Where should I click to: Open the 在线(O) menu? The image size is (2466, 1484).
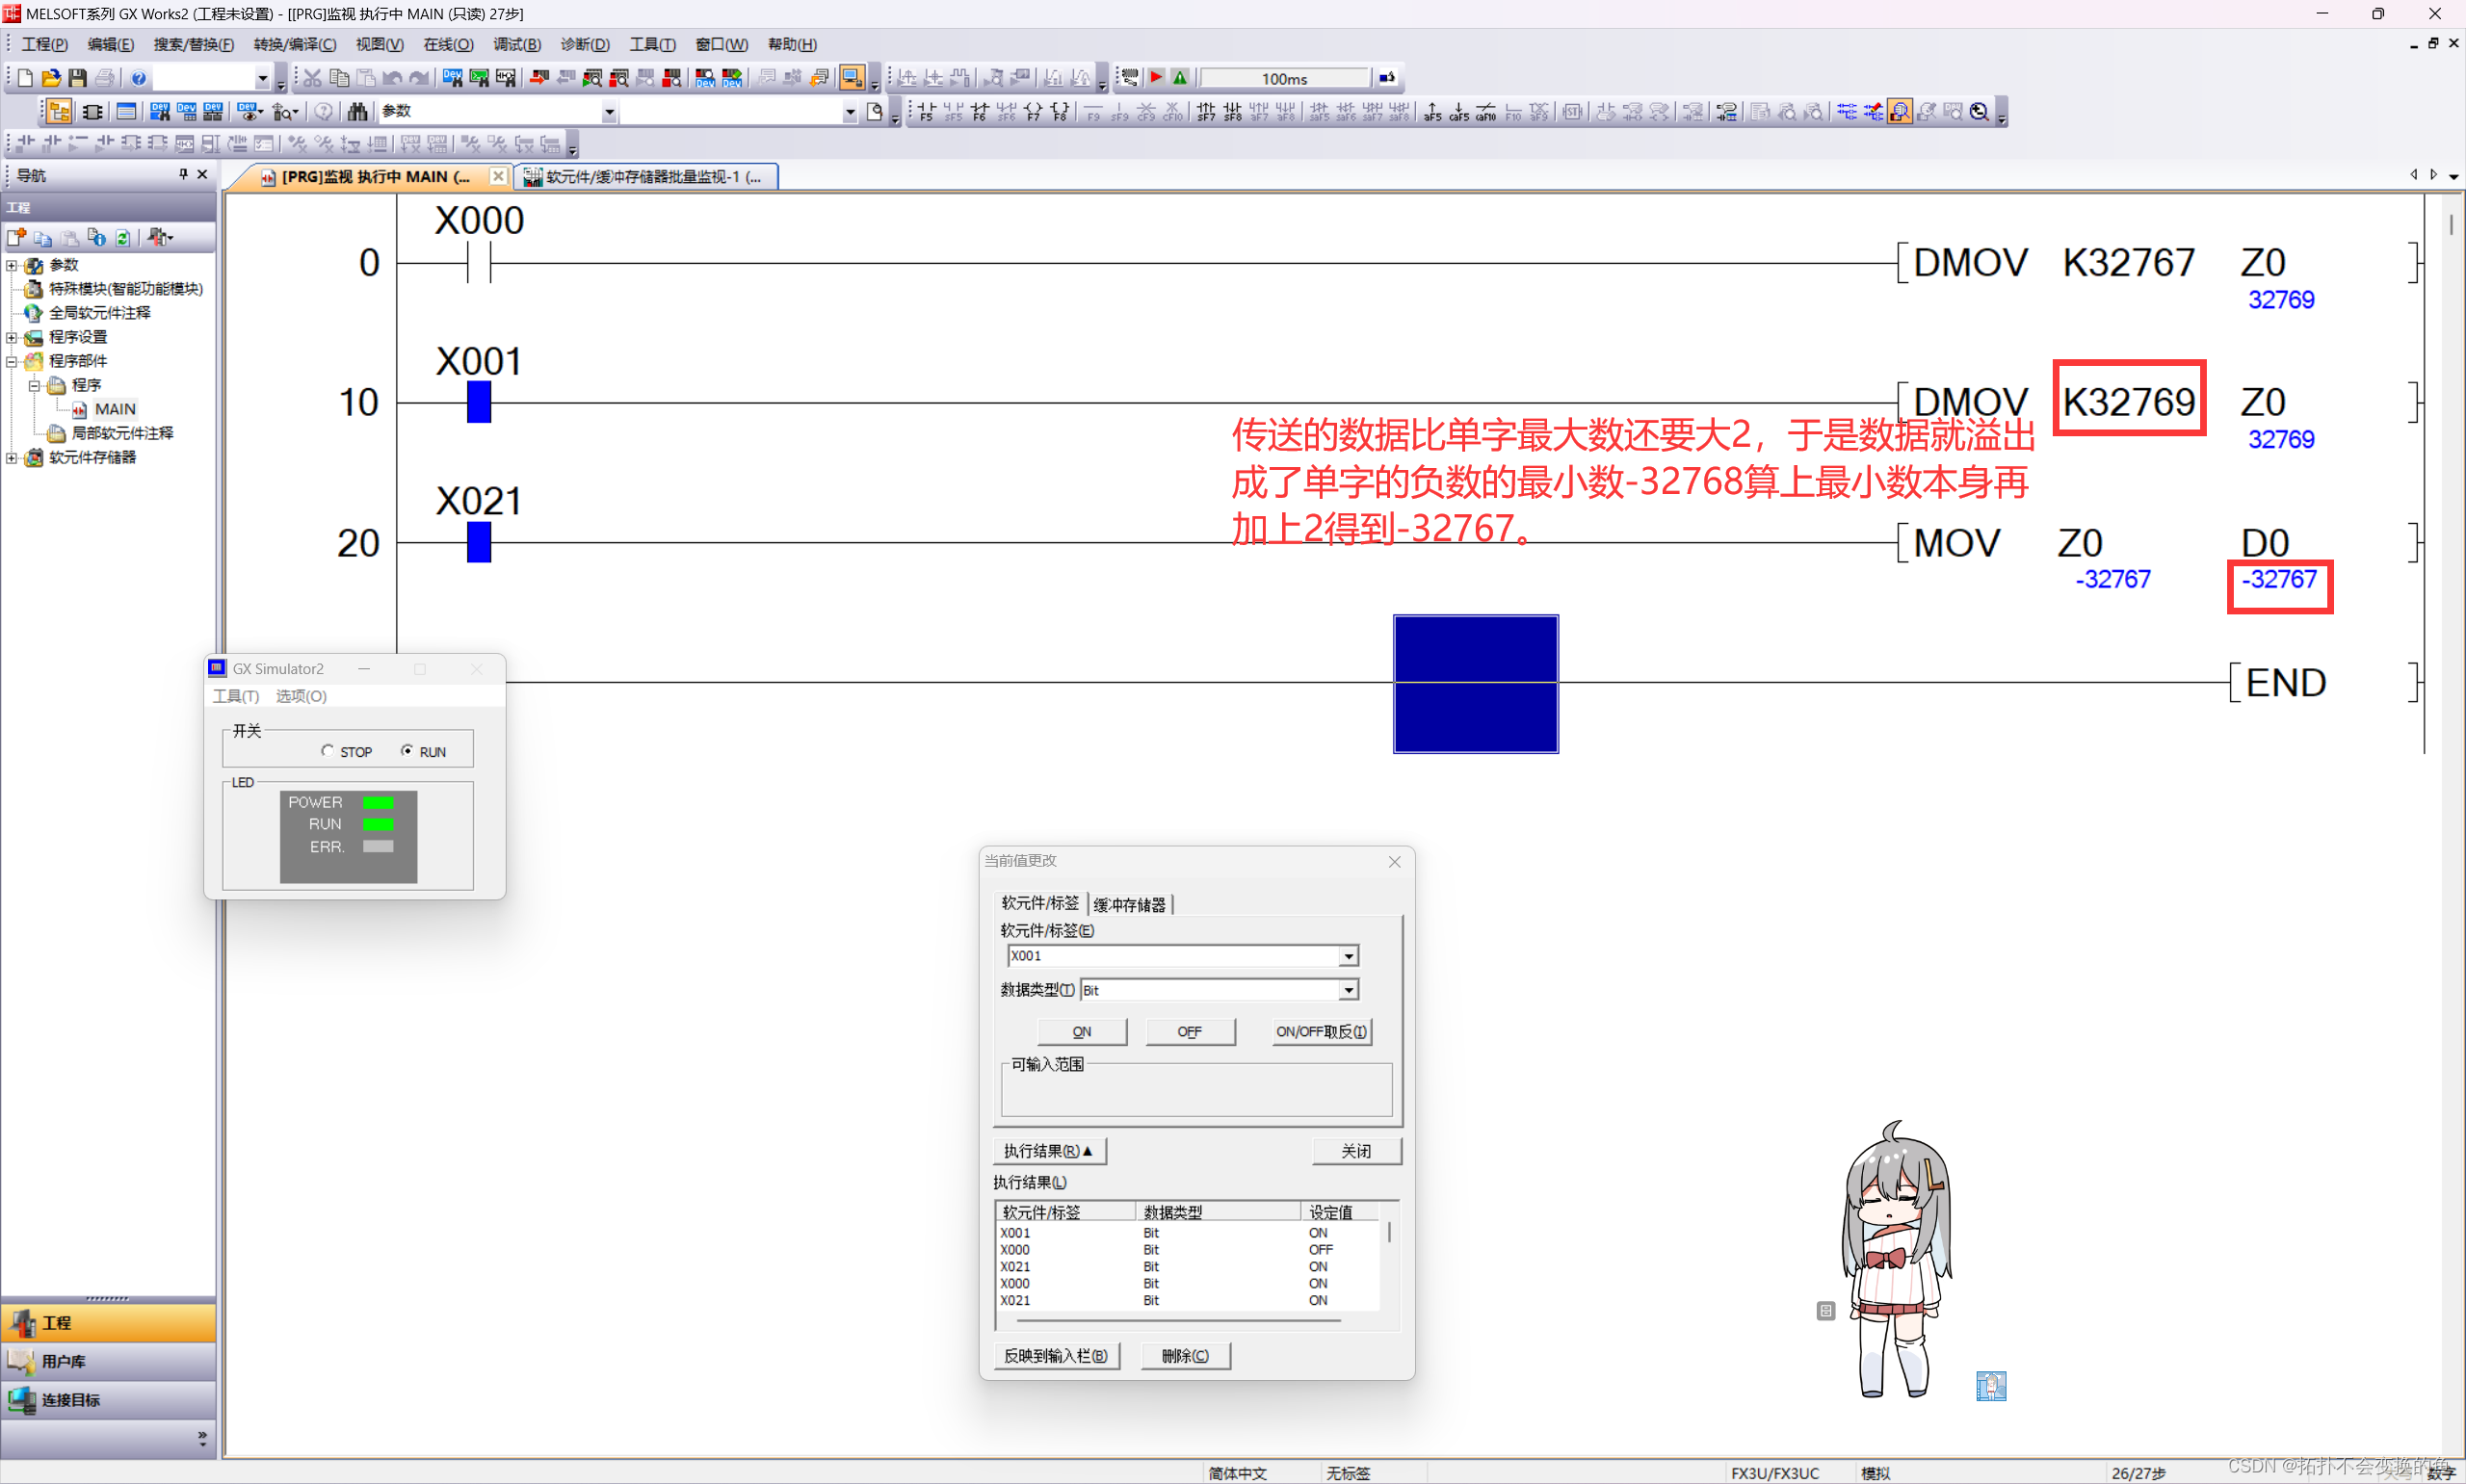(x=448, y=44)
